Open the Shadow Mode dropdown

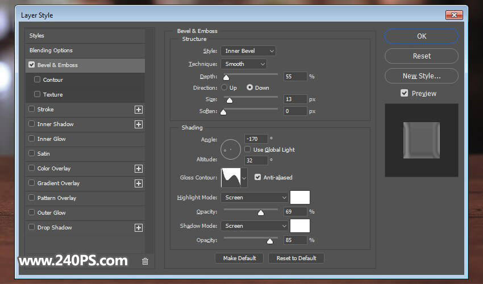click(255, 226)
